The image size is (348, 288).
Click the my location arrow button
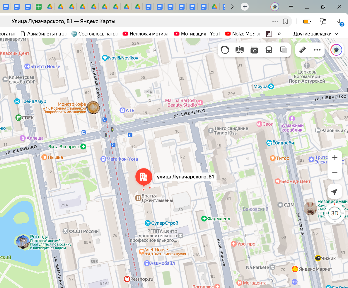[x=335, y=192]
